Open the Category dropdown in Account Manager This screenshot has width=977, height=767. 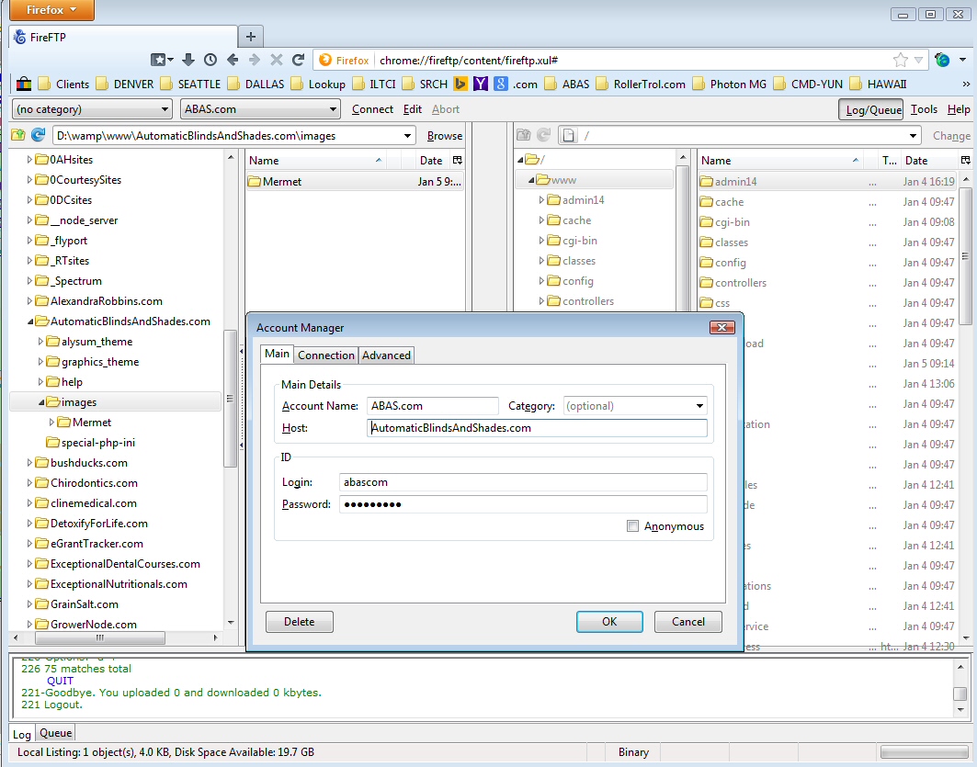[x=699, y=406]
